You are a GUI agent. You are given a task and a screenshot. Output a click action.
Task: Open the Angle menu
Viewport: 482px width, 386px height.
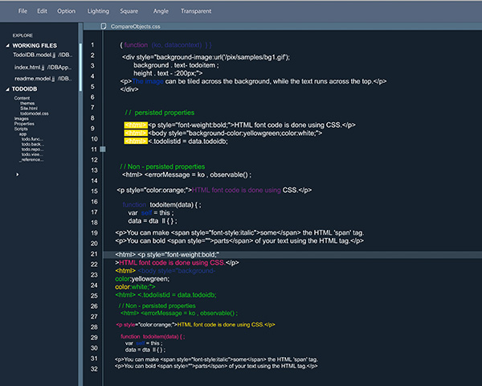(161, 11)
